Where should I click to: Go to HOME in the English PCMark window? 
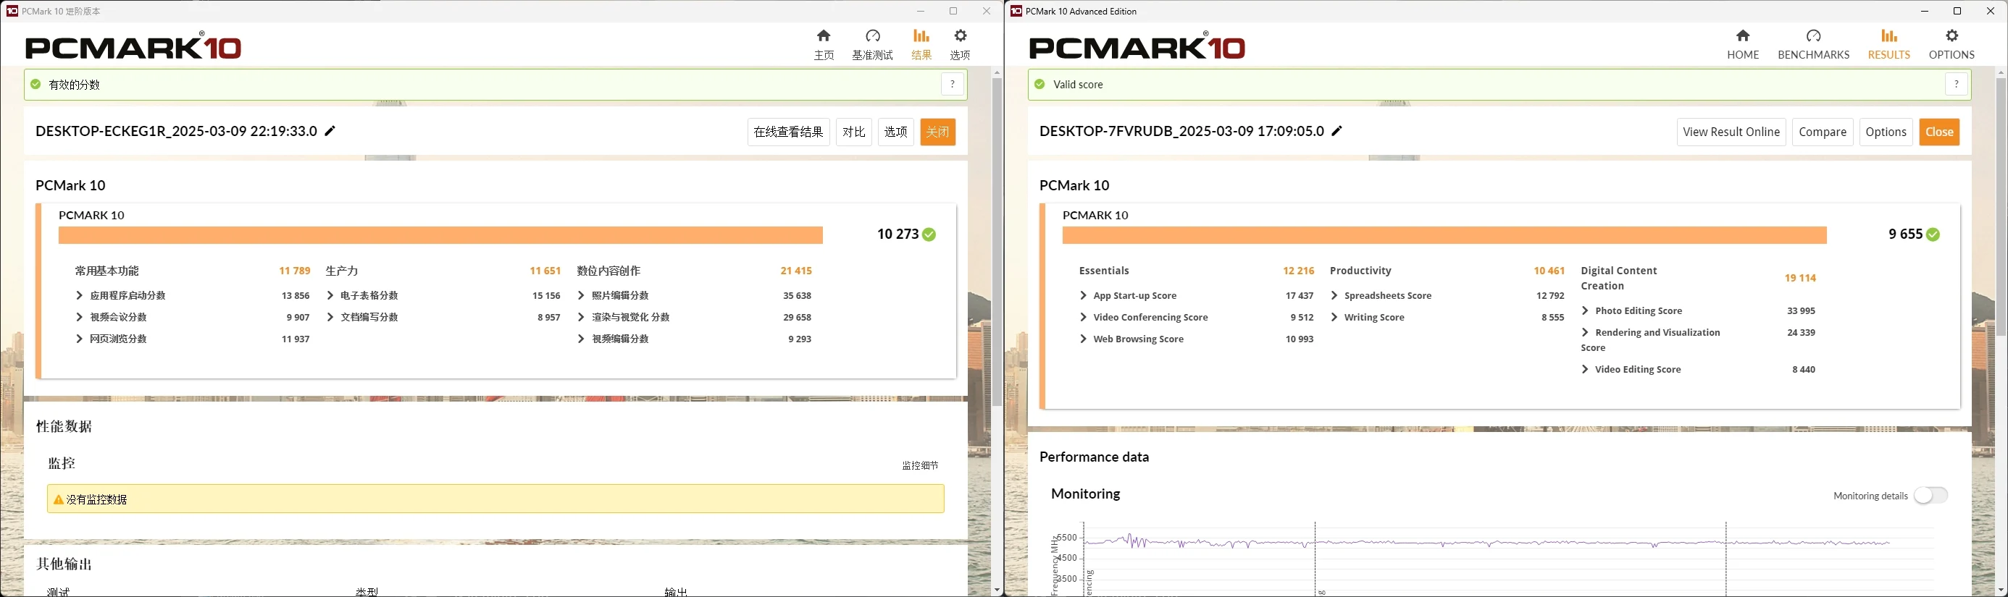(1743, 44)
